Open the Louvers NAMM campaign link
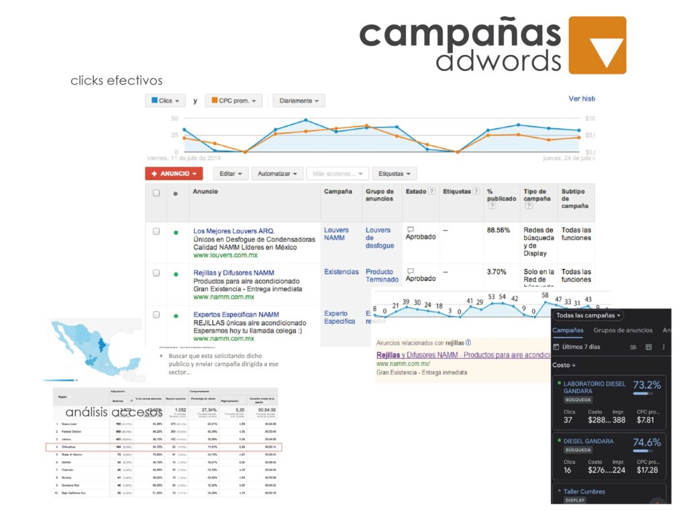Image resolution: width=687 pixels, height=515 pixels. [x=337, y=234]
